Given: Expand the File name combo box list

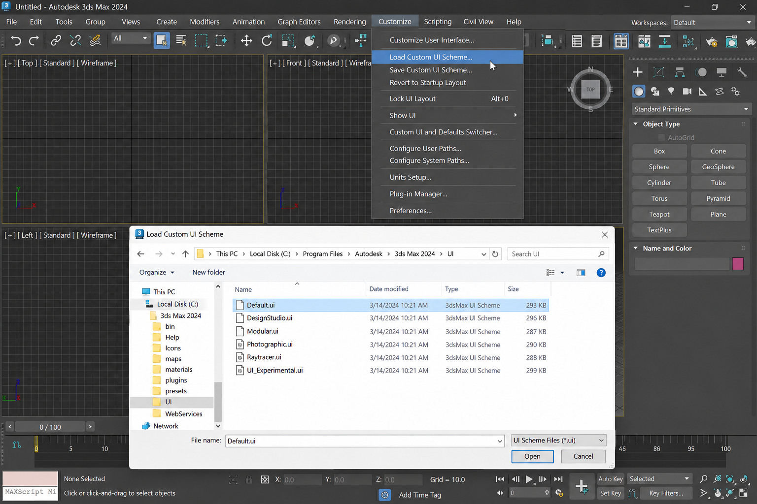Looking at the screenshot, I should 500,441.
